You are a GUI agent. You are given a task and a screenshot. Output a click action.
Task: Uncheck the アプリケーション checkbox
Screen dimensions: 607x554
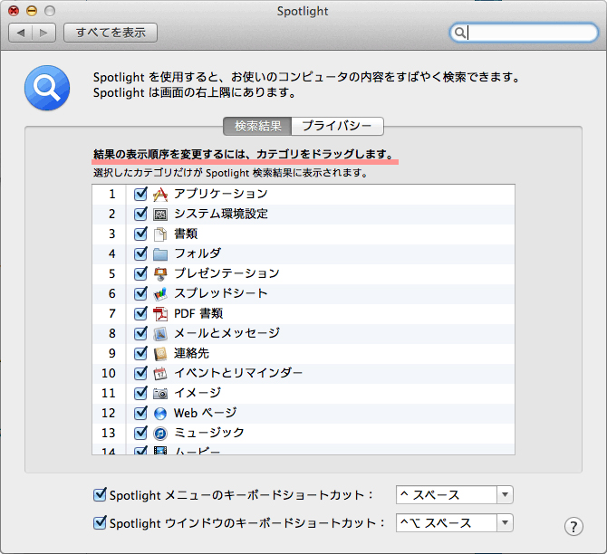tap(140, 193)
